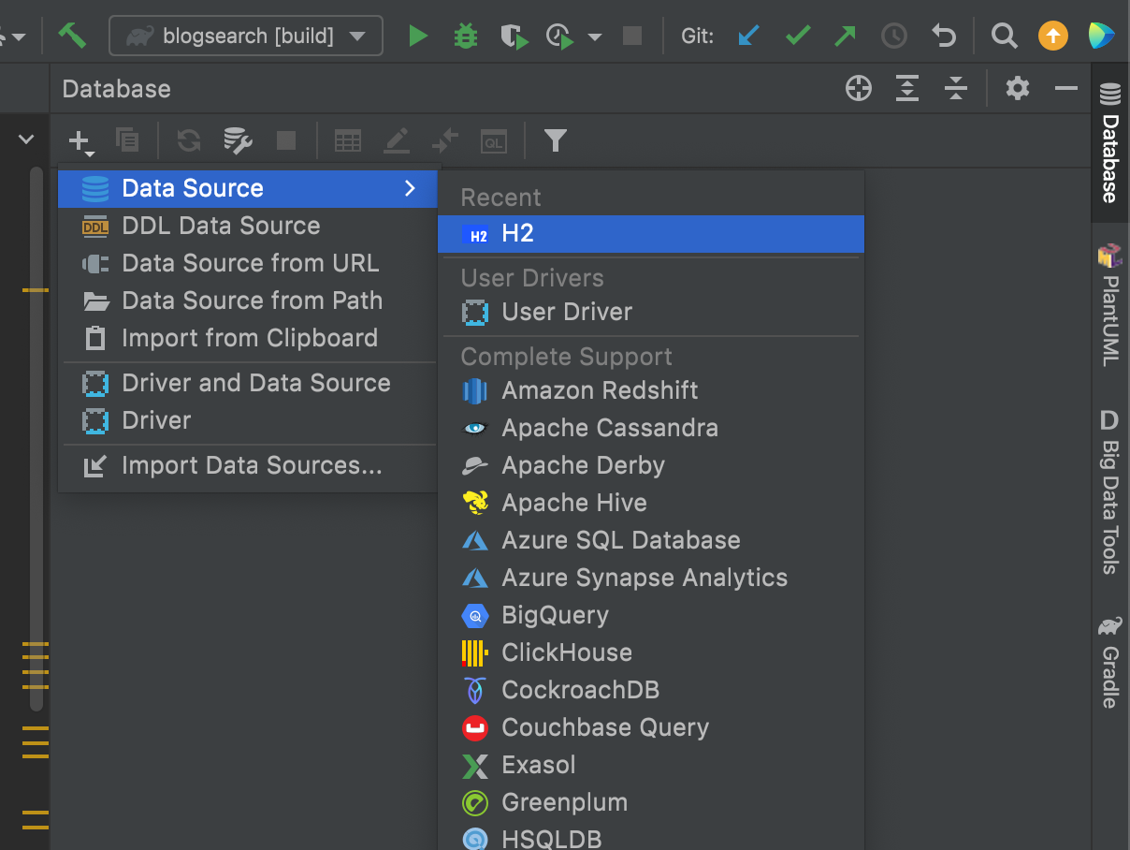Open the colorful JetBrains toolbox icon
This screenshot has height=850, width=1130.
1102,37
